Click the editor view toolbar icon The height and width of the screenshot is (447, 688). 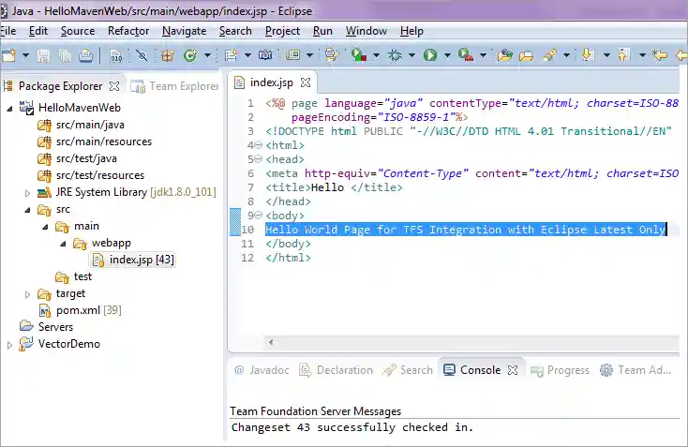click(x=292, y=55)
